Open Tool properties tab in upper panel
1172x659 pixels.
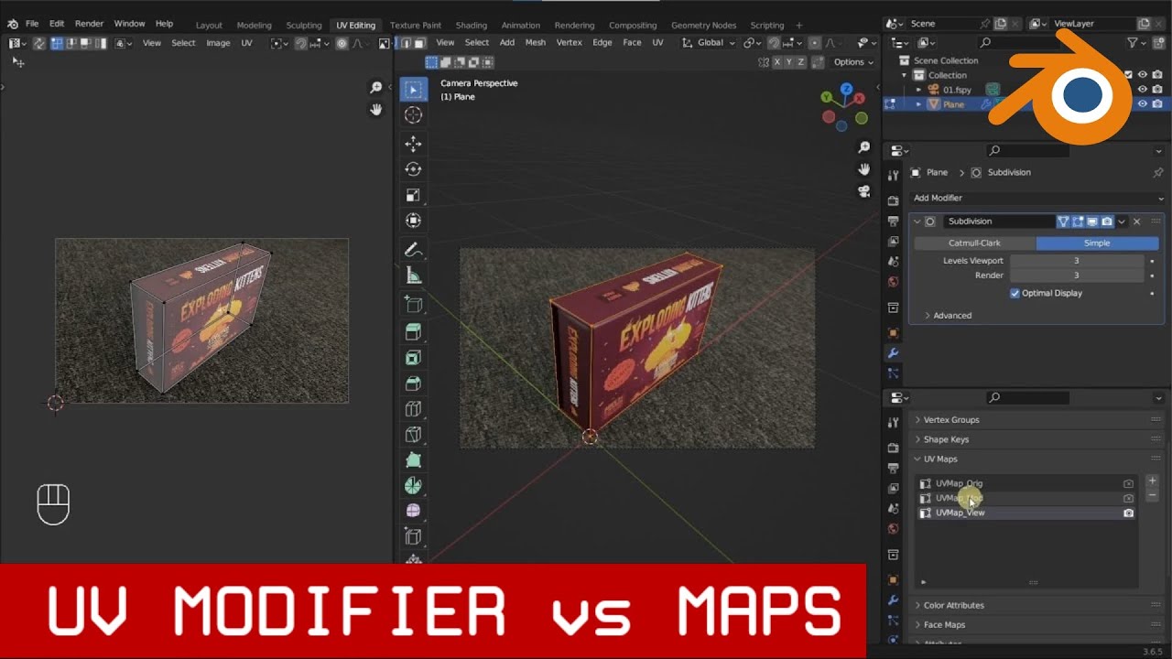pyautogui.click(x=893, y=175)
